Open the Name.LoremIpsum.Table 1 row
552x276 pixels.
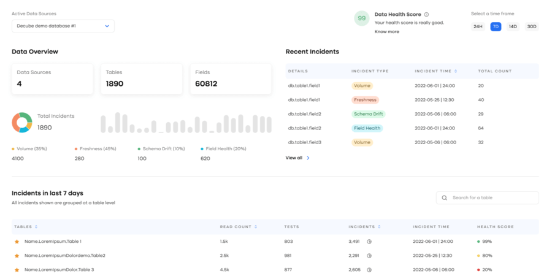(x=275, y=242)
